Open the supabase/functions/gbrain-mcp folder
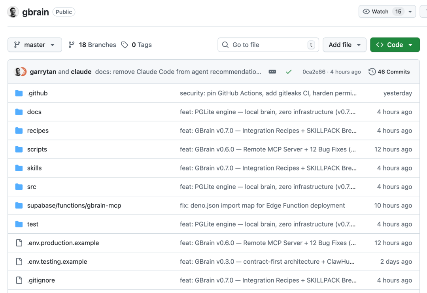Screen dimensions: 427x293 coord(74,206)
